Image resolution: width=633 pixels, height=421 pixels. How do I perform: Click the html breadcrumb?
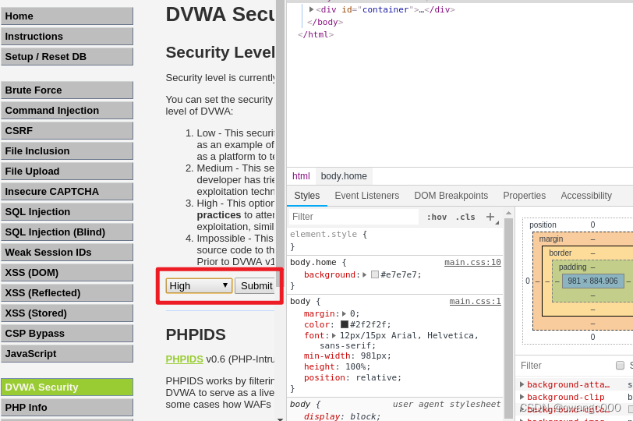click(x=301, y=176)
